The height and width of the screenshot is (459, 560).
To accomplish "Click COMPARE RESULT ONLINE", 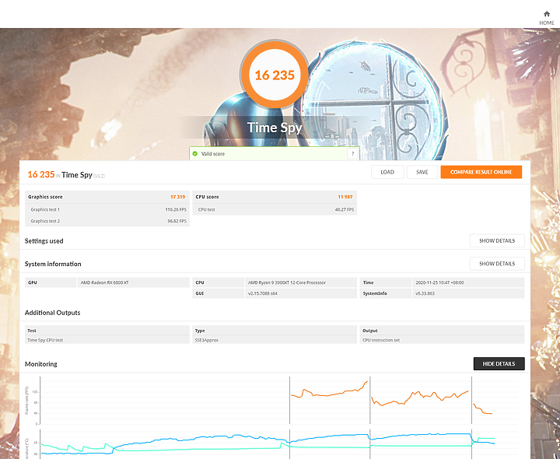I will click(481, 172).
